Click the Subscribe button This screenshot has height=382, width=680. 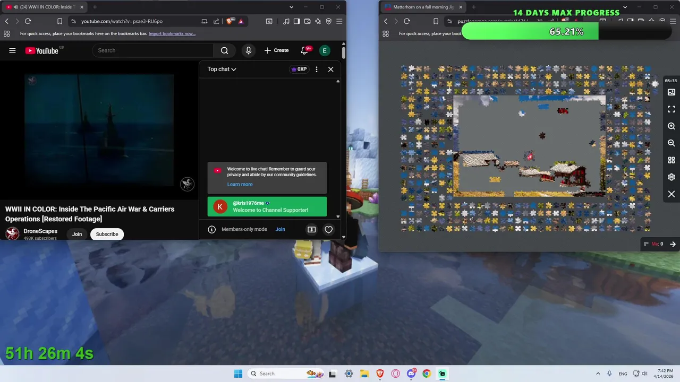(107, 234)
